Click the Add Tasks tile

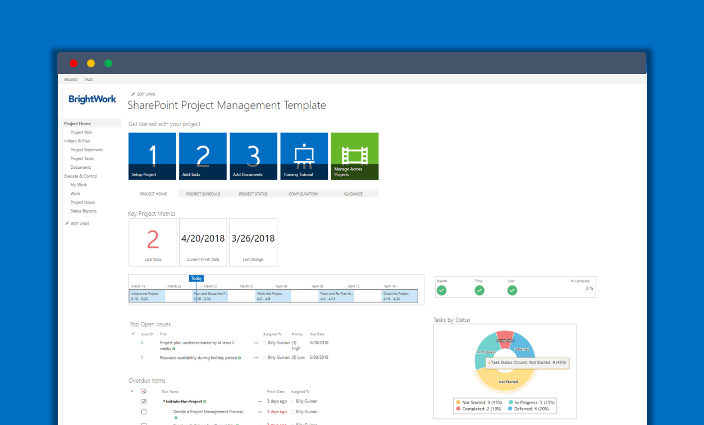(202, 156)
